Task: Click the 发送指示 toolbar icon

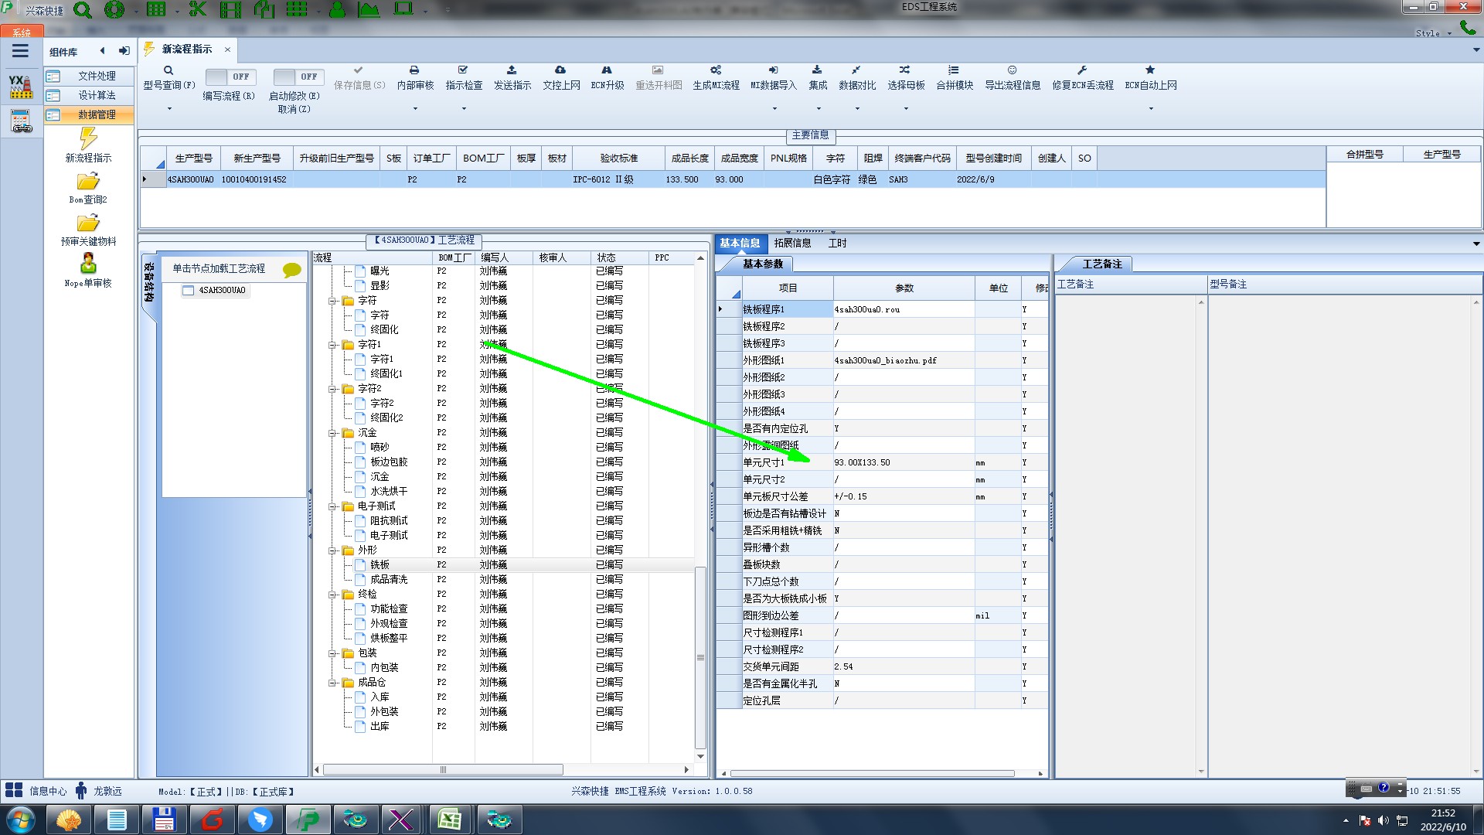Action: [x=512, y=70]
